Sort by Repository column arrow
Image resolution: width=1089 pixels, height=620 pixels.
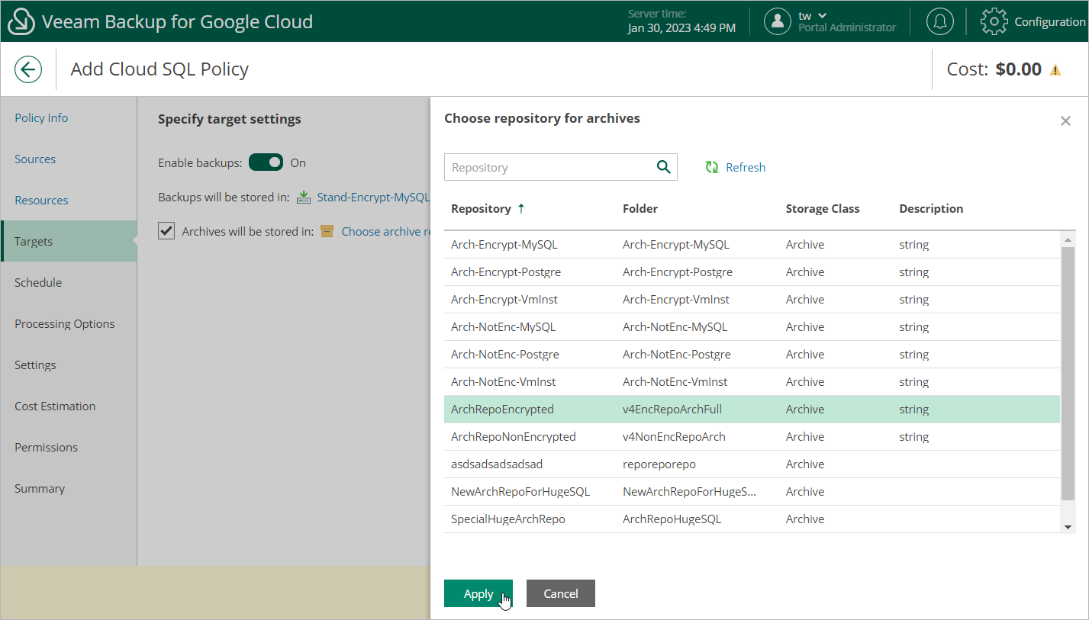pyautogui.click(x=521, y=208)
